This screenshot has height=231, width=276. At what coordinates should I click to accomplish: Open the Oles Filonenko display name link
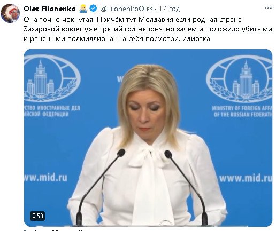(50, 9)
